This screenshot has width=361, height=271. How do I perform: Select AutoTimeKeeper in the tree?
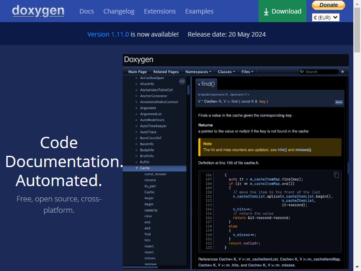coord(153,126)
